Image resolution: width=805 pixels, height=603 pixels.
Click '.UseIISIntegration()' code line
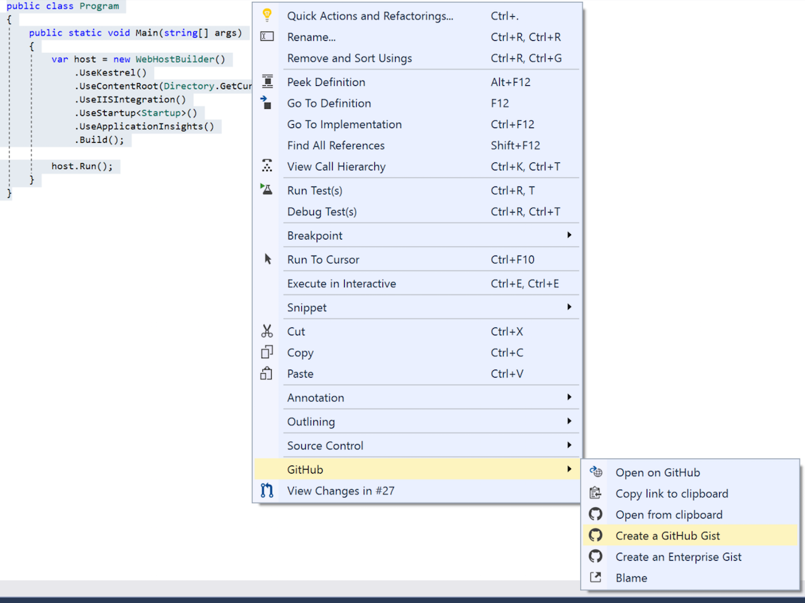(x=130, y=99)
